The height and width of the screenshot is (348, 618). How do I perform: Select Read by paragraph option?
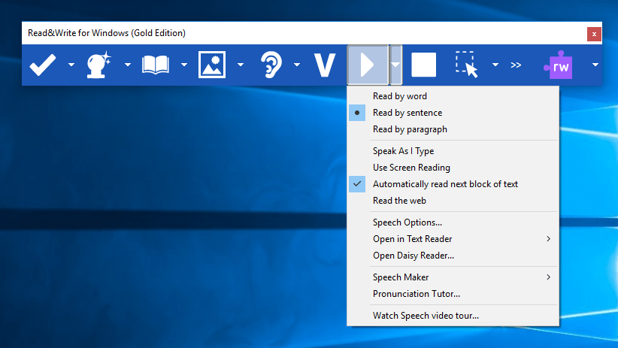tap(453, 129)
